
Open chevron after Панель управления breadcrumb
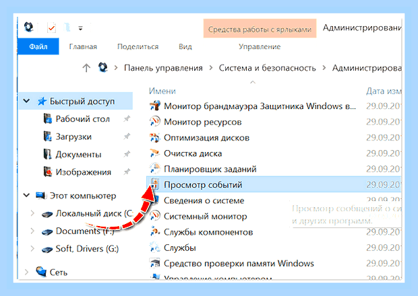211,68
